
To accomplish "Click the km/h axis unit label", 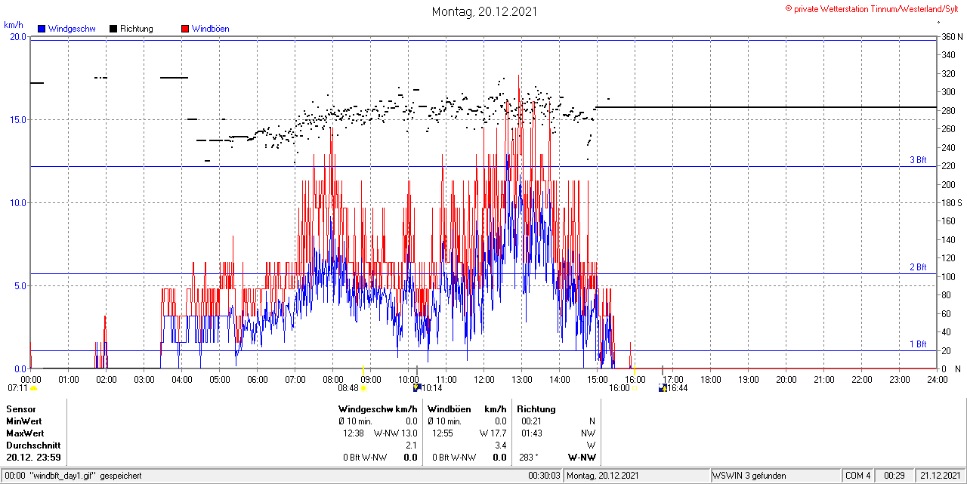I will coord(13,25).
